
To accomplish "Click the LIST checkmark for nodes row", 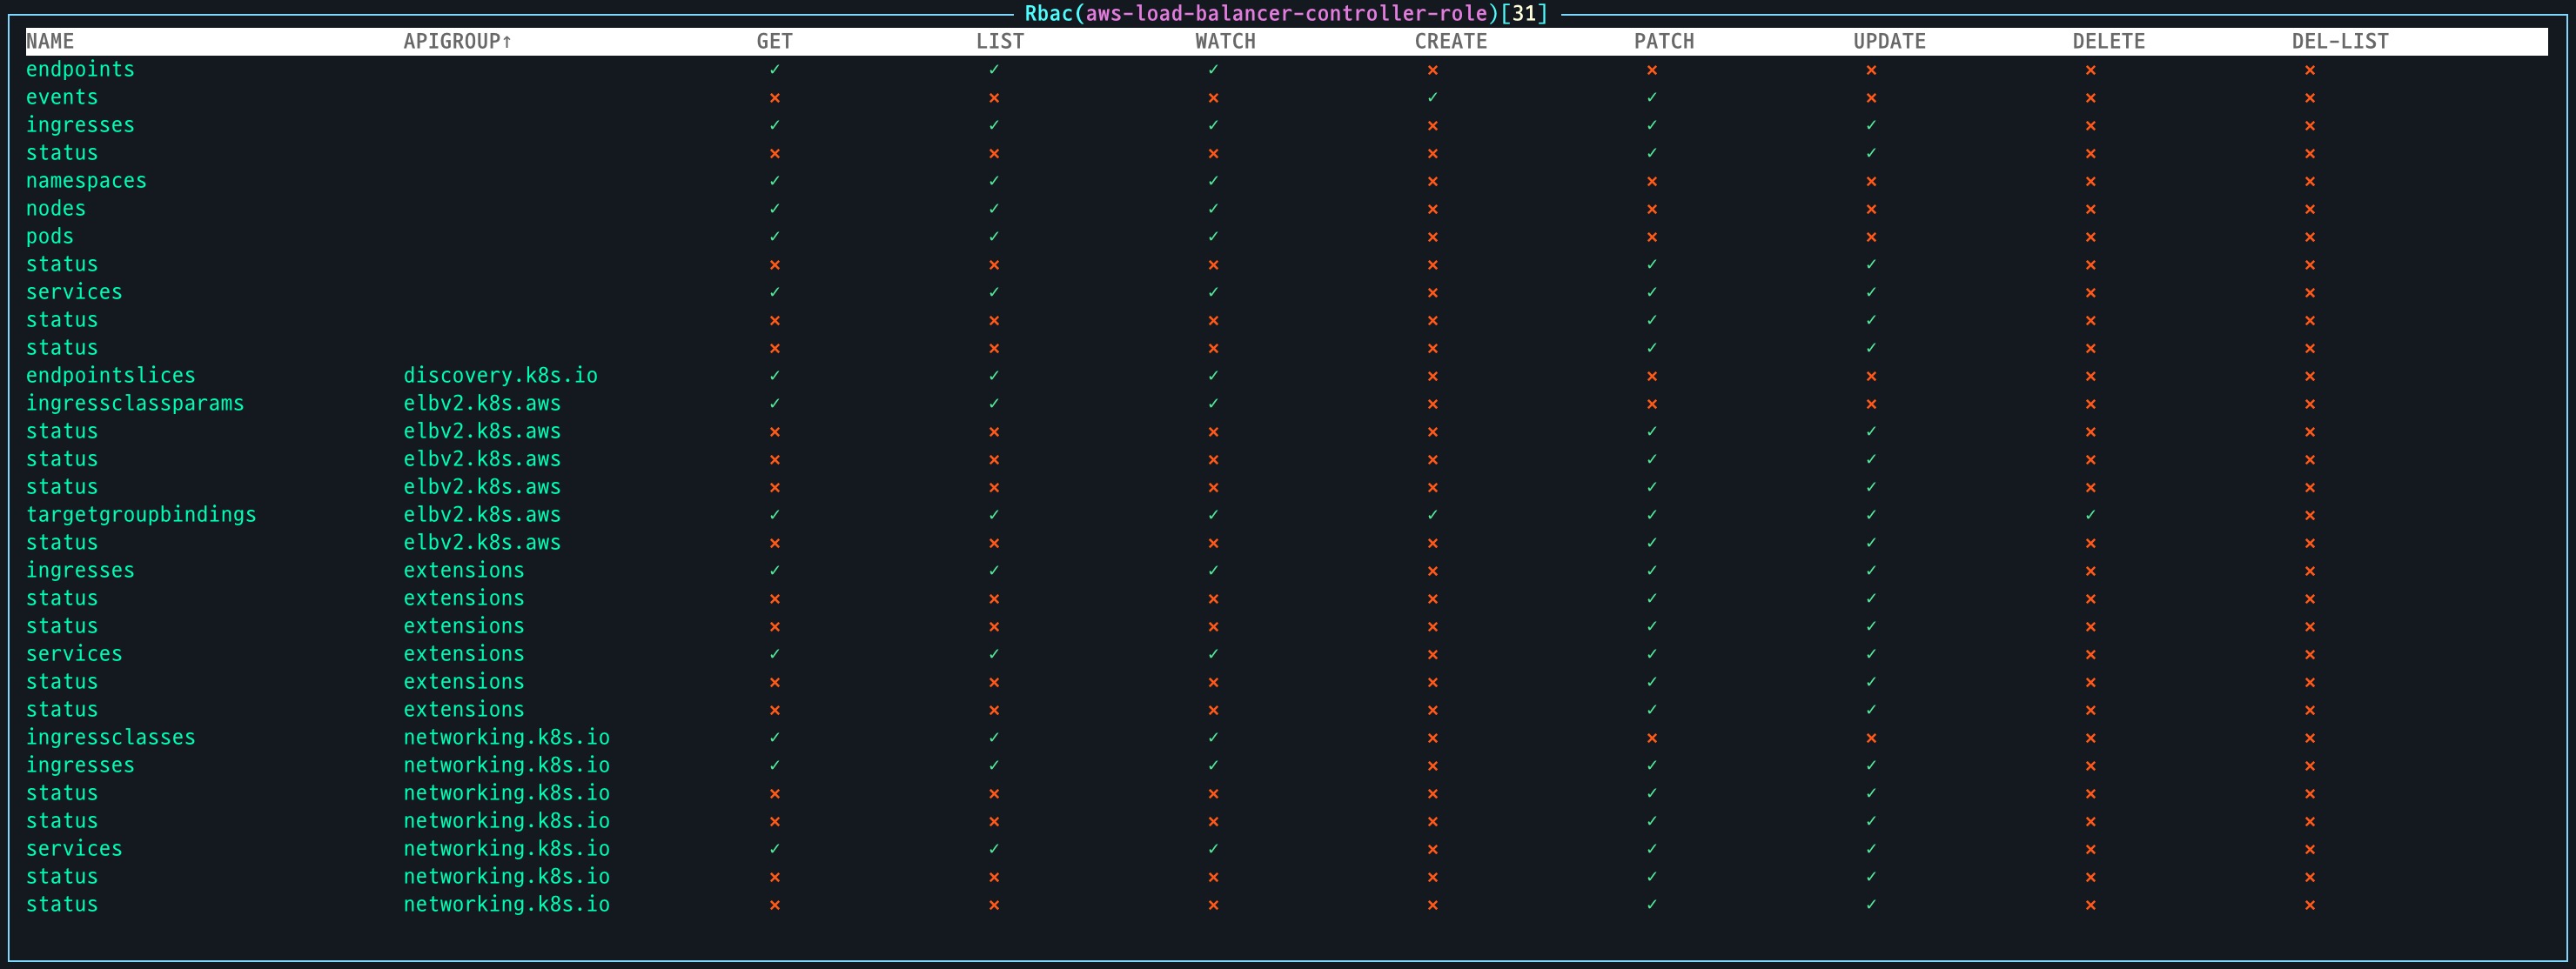I will (x=993, y=209).
